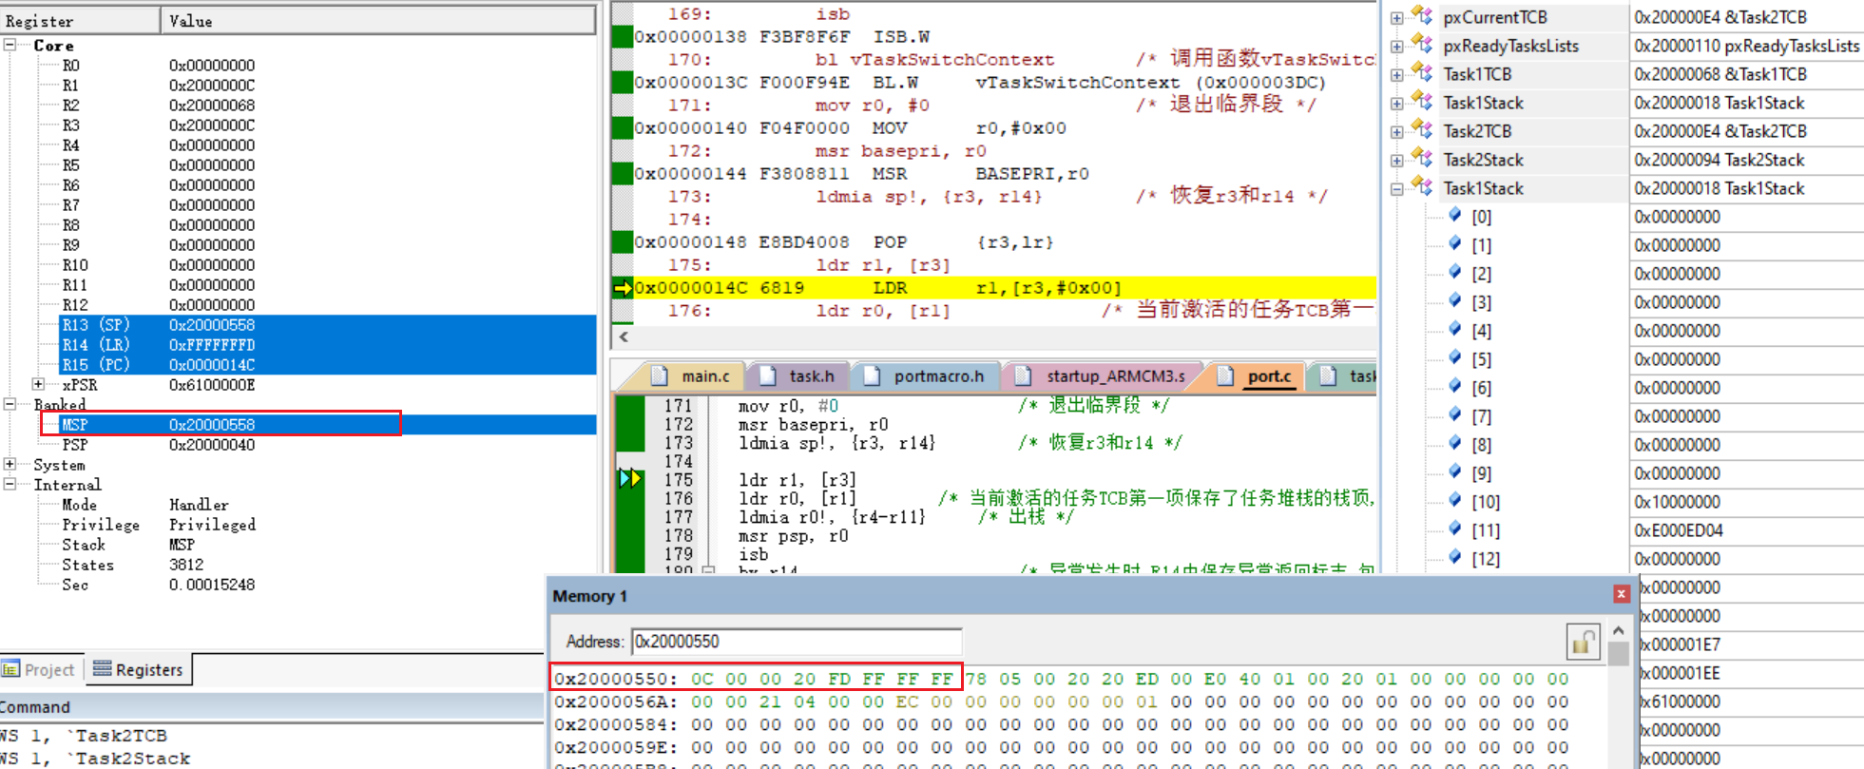Image resolution: width=1864 pixels, height=769 pixels.
Task: Click array element [3] icon
Action: pos(1454,301)
